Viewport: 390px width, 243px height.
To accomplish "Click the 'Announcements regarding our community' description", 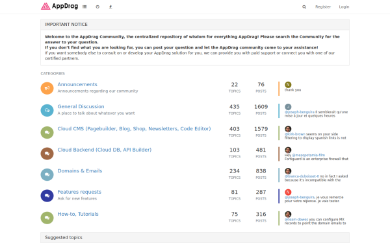I will point(97,91).
